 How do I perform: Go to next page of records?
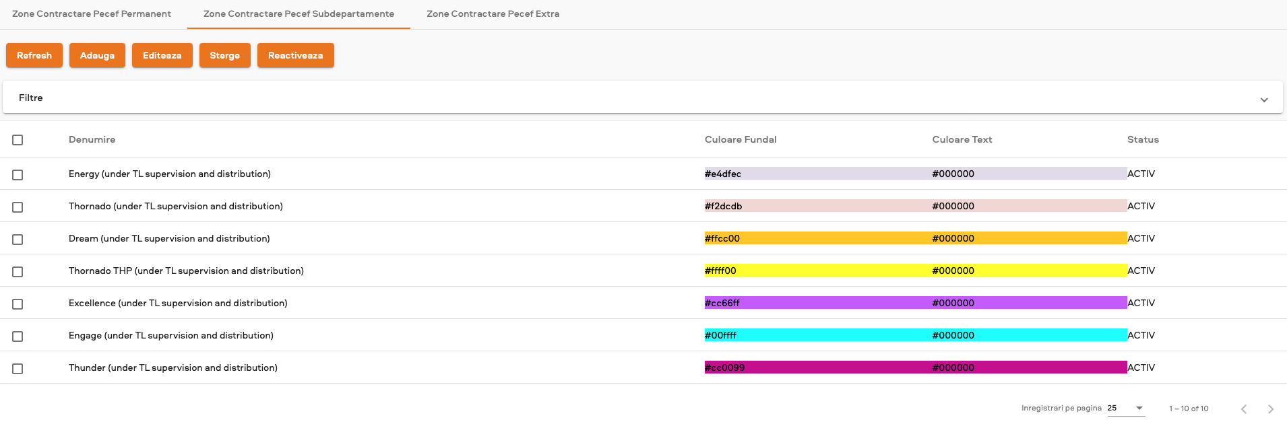[1270, 409]
